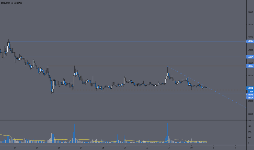
Task: Click the 4.5000 price axis tick
Action: tap(250, 101)
